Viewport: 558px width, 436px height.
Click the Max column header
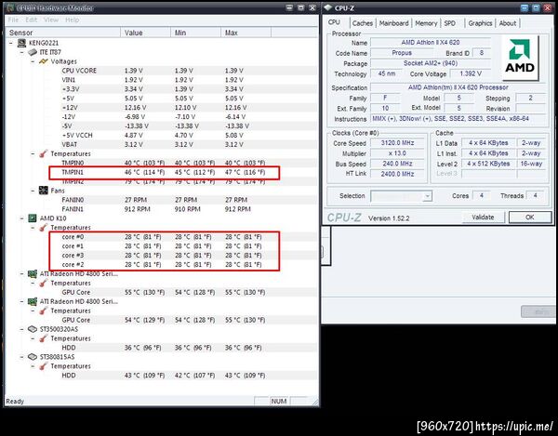point(246,33)
